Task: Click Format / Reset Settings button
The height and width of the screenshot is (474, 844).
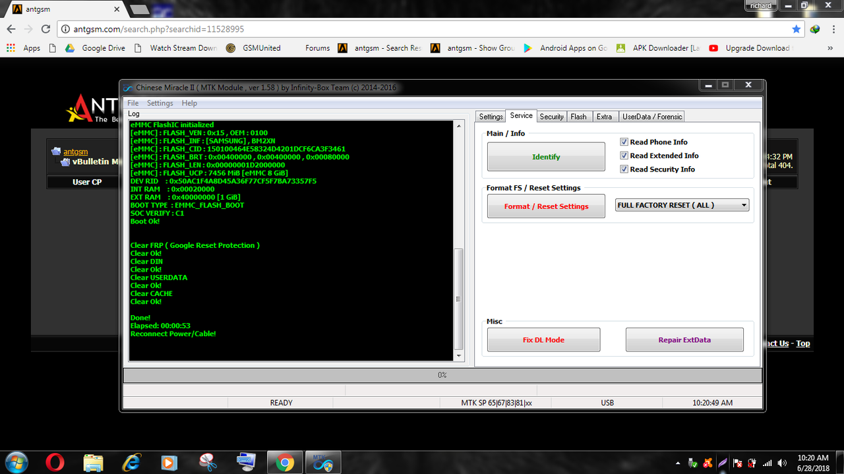Action: click(546, 206)
